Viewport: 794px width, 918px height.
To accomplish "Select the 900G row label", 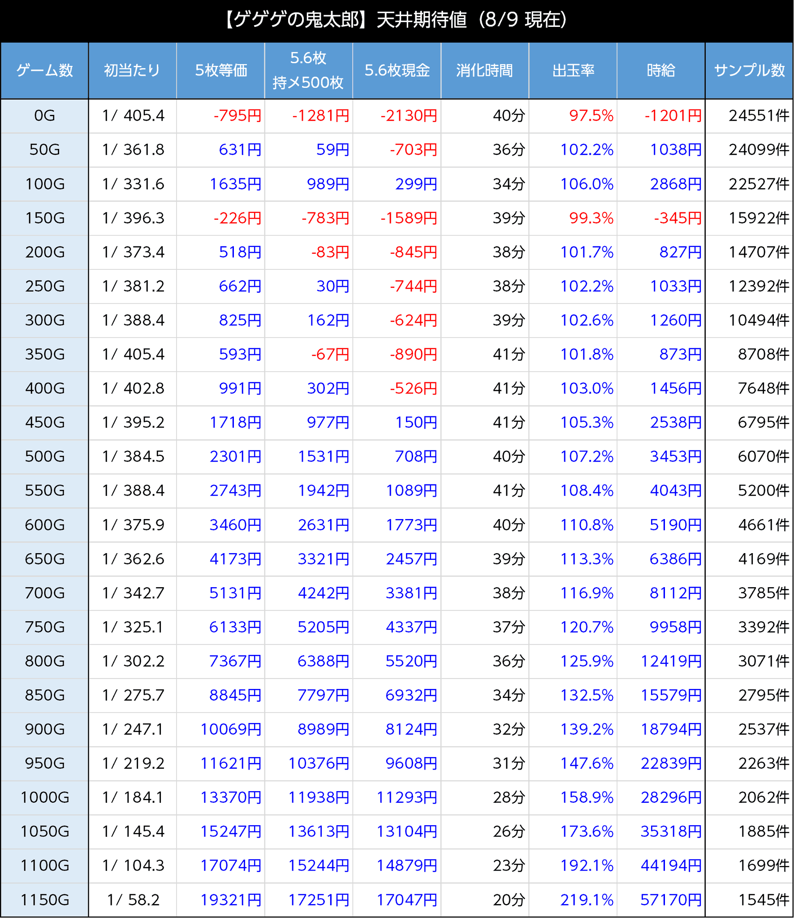I will click(x=44, y=729).
